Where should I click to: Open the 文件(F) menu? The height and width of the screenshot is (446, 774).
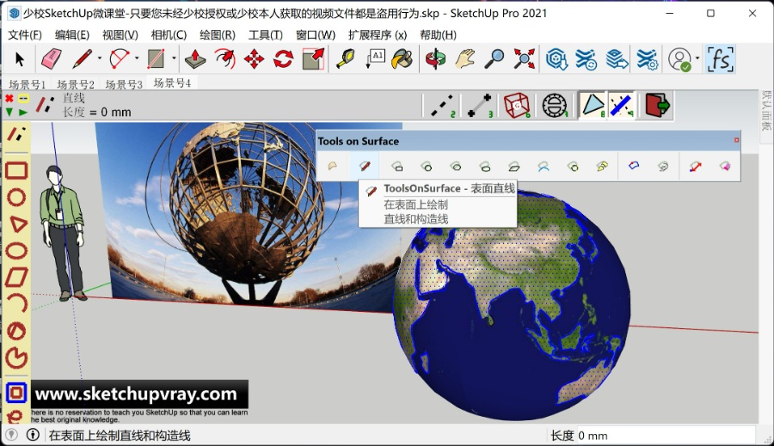coord(25,35)
